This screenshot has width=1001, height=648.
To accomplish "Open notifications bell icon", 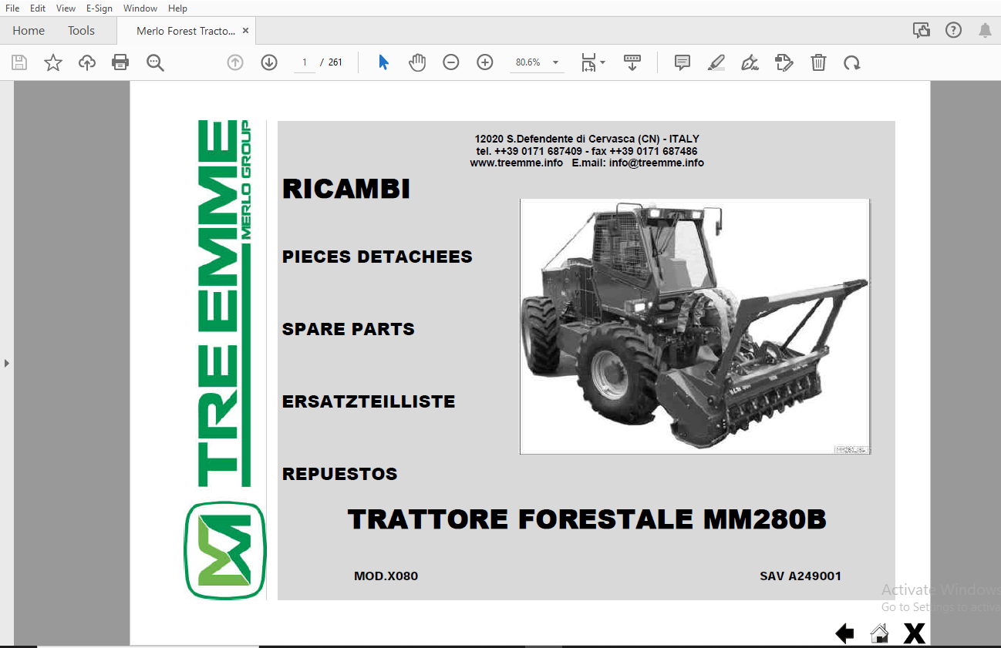I will (x=985, y=30).
